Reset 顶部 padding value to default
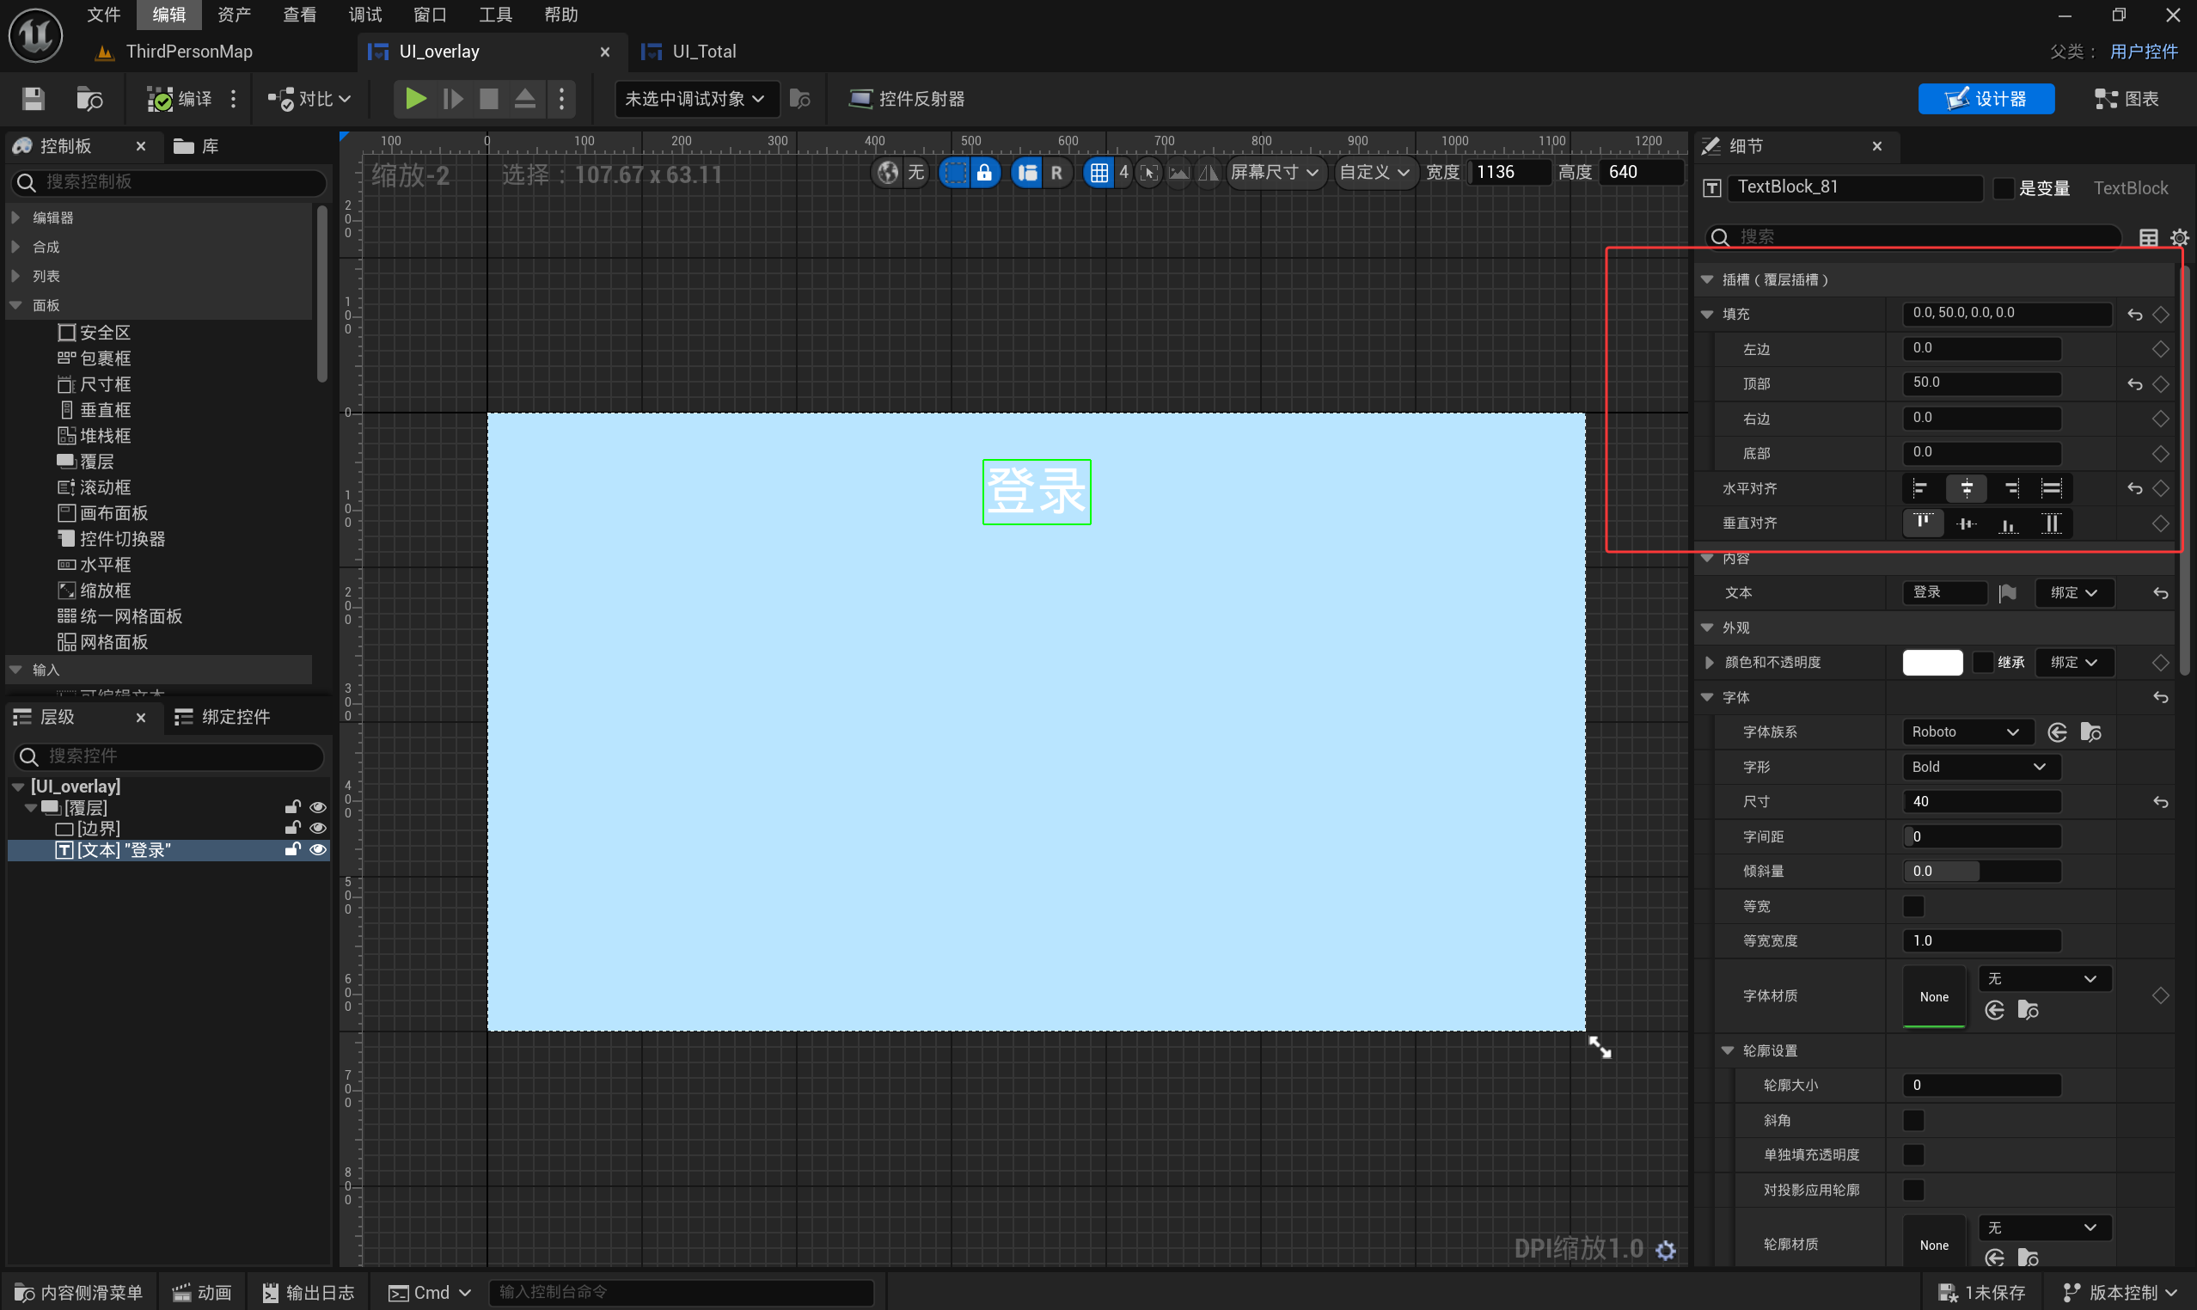Screen dimensions: 2197x1310 click(2134, 384)
